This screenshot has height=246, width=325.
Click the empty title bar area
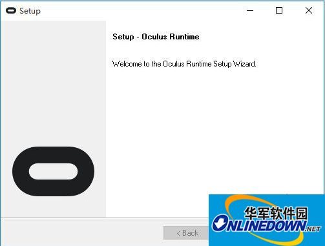[x=140, y=10]
